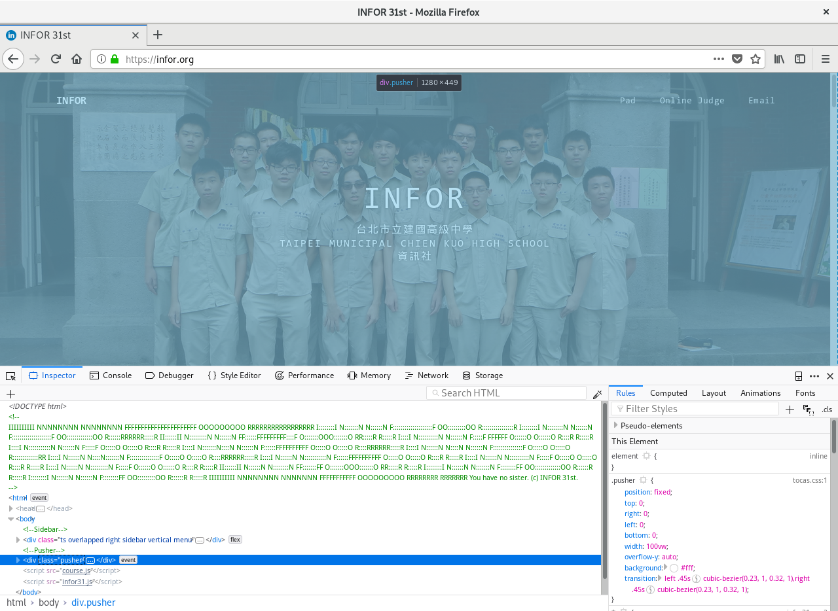Toggle the .cls classes panel

pos(827,410)
